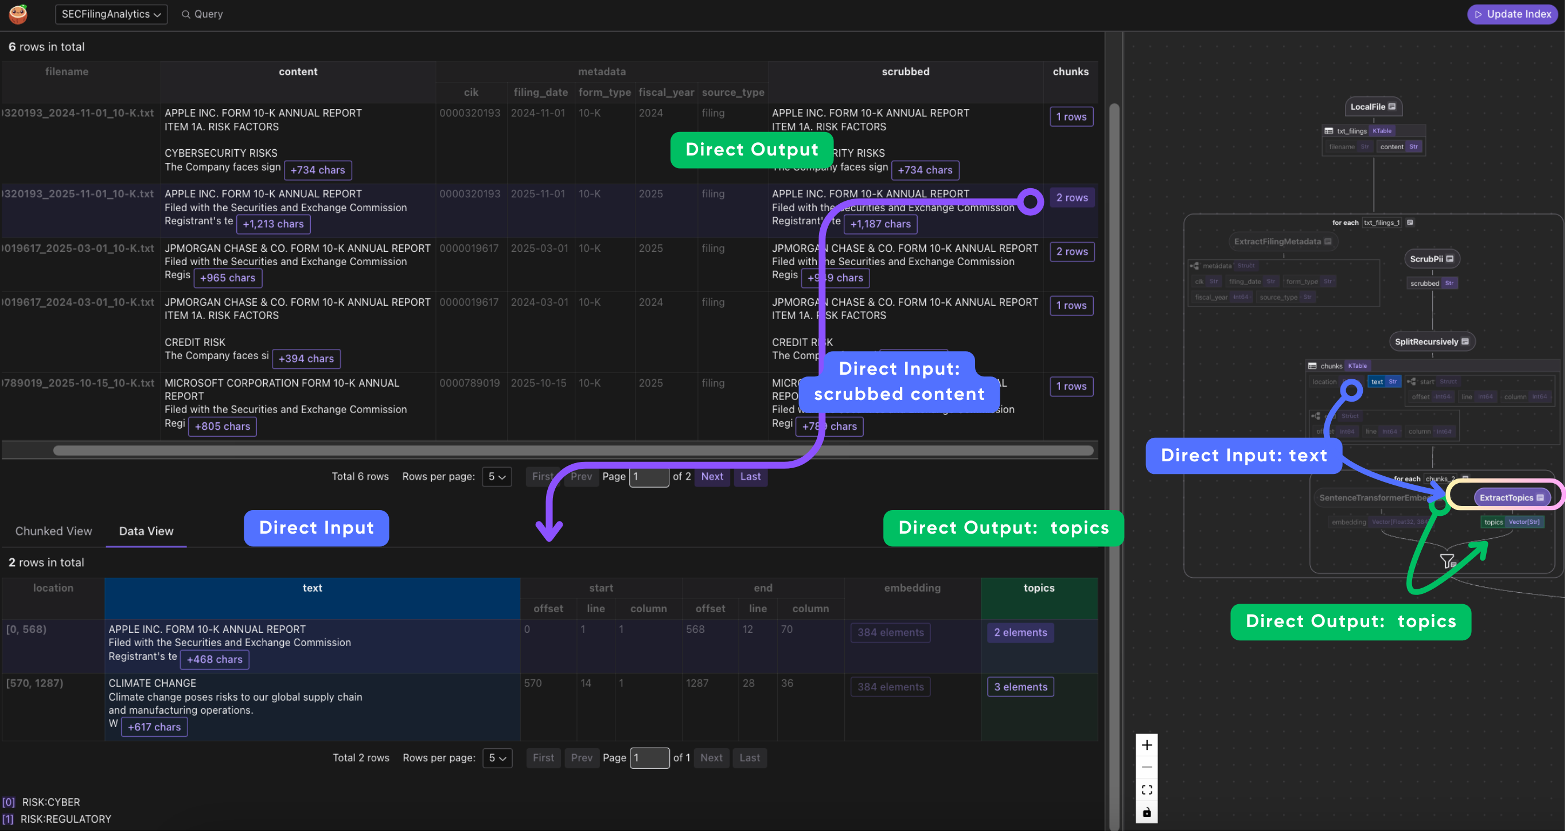This screenshot has height=832, width=1567.
Task: Click the KTable icon beside txt_filings
Action: coord(1382,130)
